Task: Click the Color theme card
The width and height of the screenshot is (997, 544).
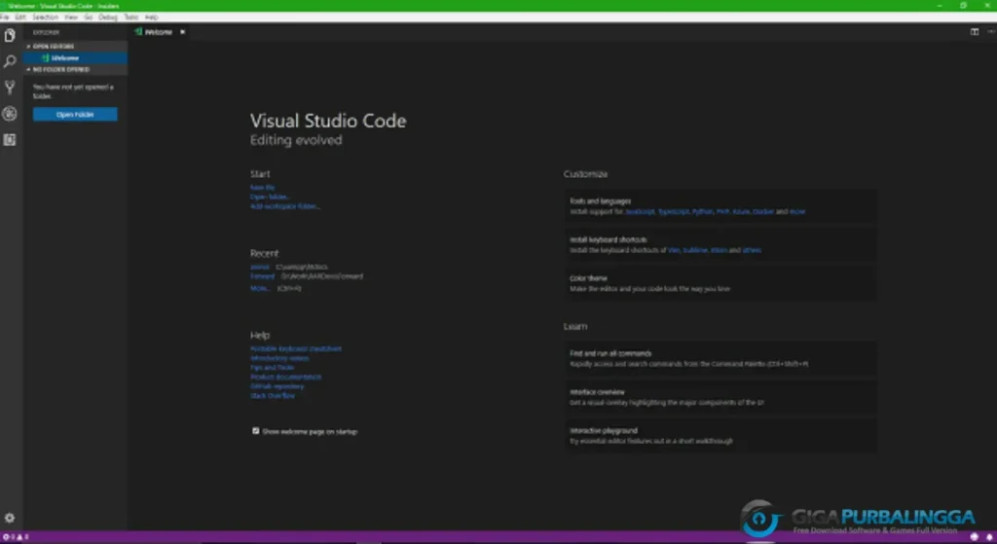Action: click(720, 283)
